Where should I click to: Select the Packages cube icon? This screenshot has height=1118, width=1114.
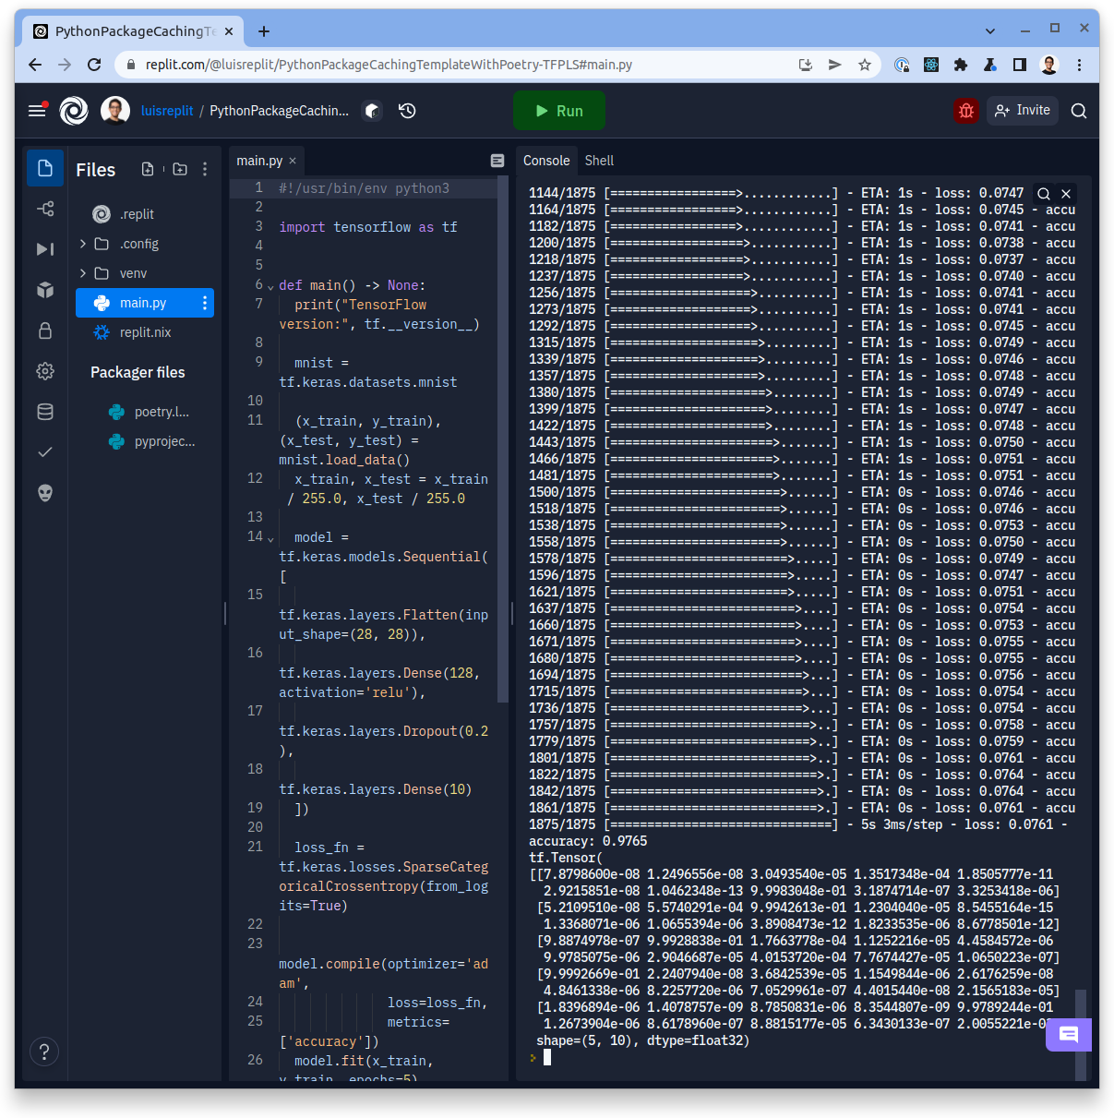coord(44,290)
